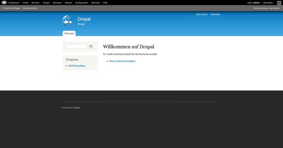Open the Konfiguration menu
The height and width of the screenshot is (148, 283).
[82, 3]
